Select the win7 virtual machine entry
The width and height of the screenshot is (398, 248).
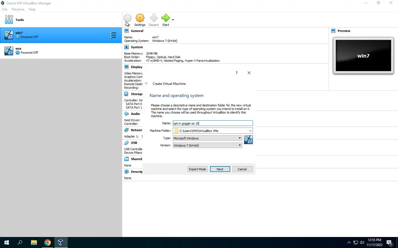tap(61, 35)
